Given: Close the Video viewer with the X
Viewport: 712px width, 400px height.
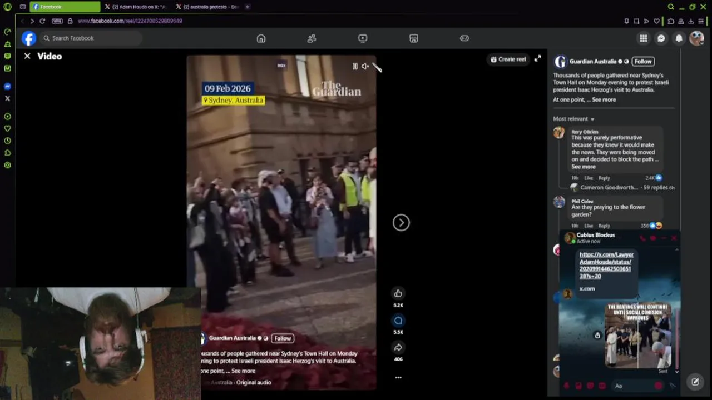Looking at the screenshot, I should tap(27, 56).
